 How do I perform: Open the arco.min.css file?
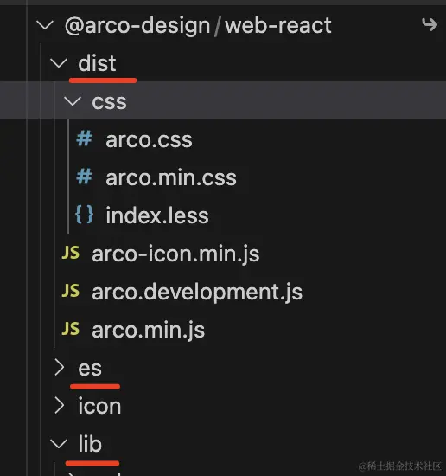click(171, 178)
